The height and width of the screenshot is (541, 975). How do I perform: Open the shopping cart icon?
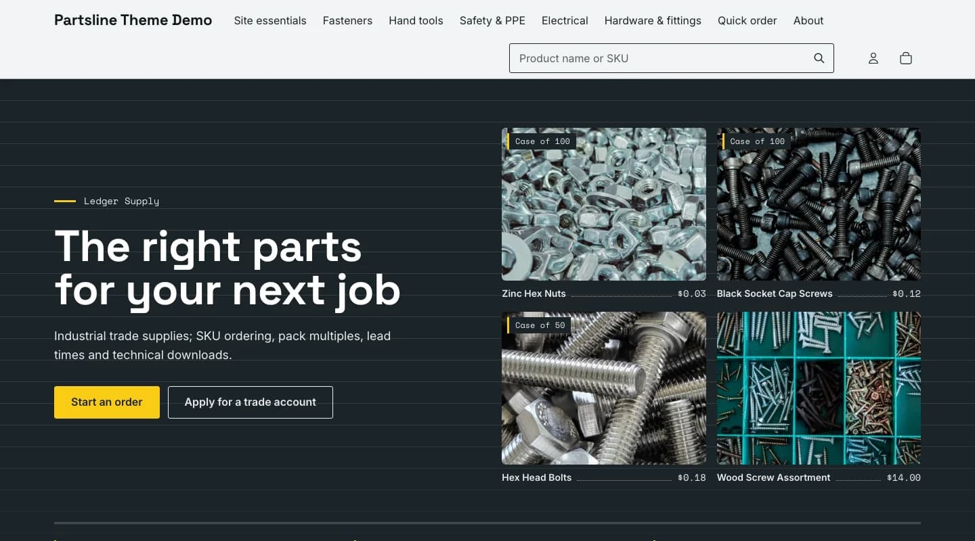point(906,58)
